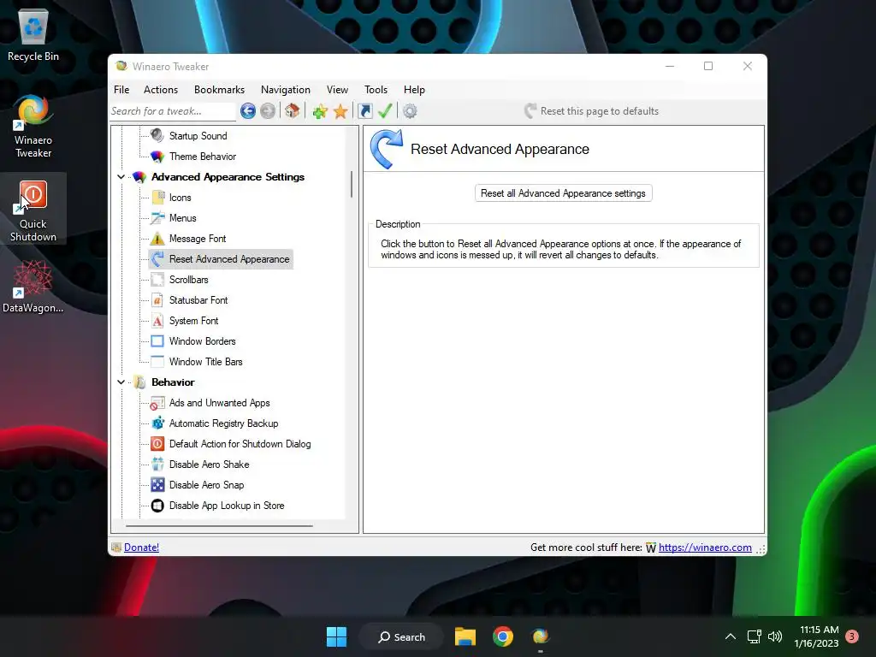The image size is (876, 657).
Task: Open the Tools menu
Action: tap(376, 89)
